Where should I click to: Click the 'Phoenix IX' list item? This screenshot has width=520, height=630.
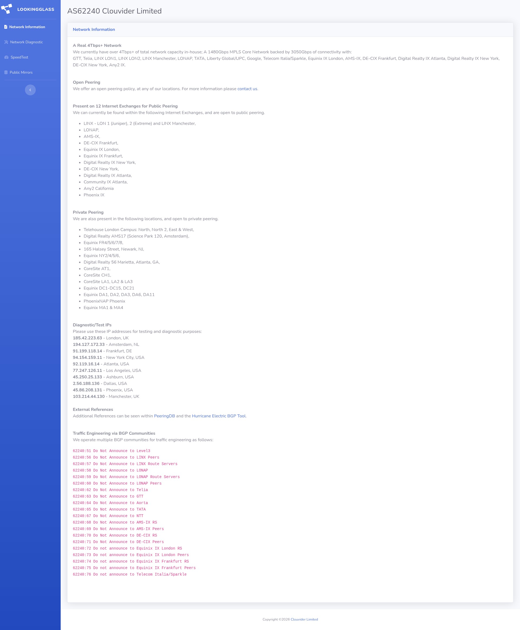[94, 195]
